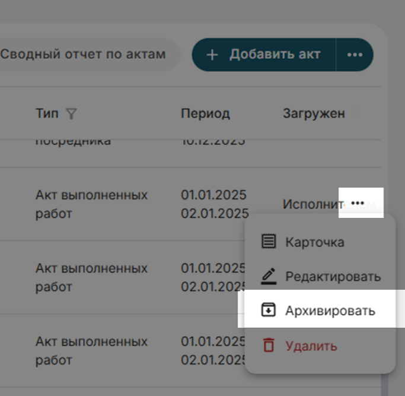Click the archive box icon beside Архивировать
The height and width of the screenshot is (396, 405).
[269, 311]
